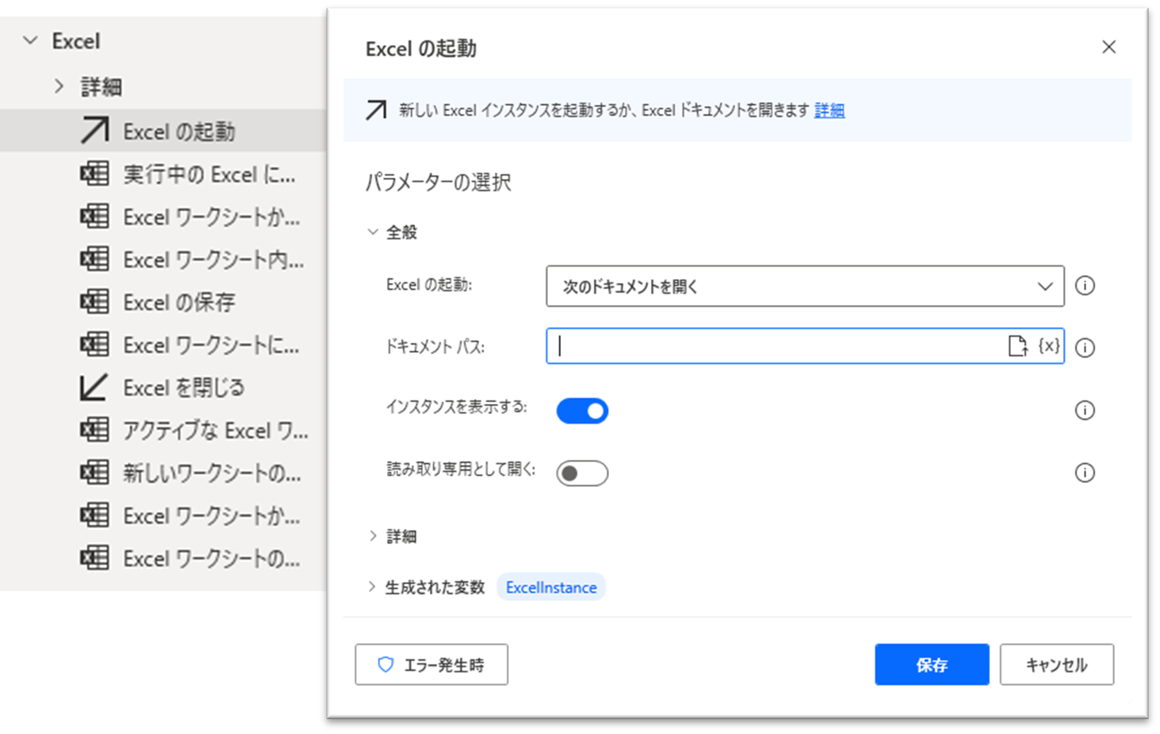Click the Excel の起動 arrow icon in action list
Viewport: 1160px width, 734px height.
[x=95, y=130]
